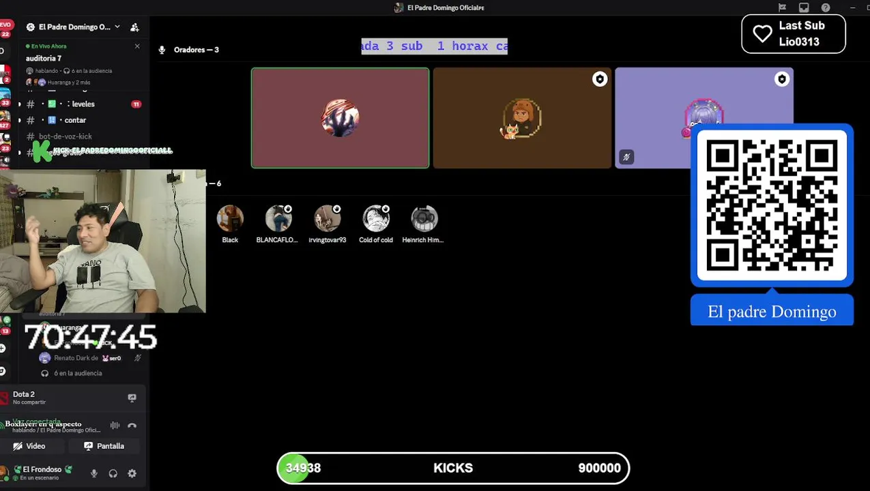
Task: Click the invite people icon
Action: point(134,27)
